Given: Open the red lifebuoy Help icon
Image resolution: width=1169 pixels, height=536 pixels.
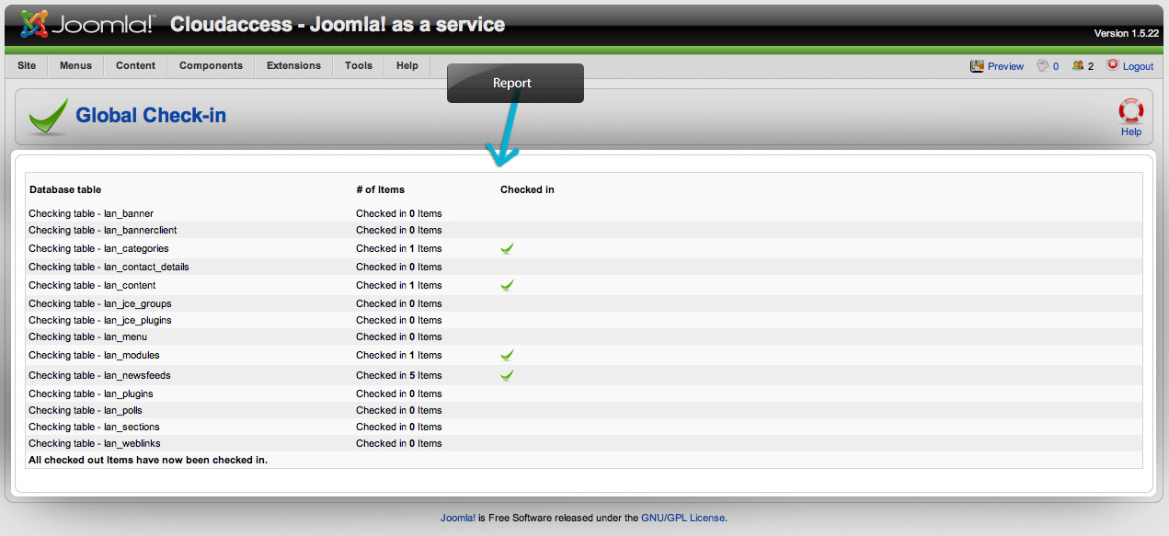Looking at the screenshot, I should point(1130,112).
